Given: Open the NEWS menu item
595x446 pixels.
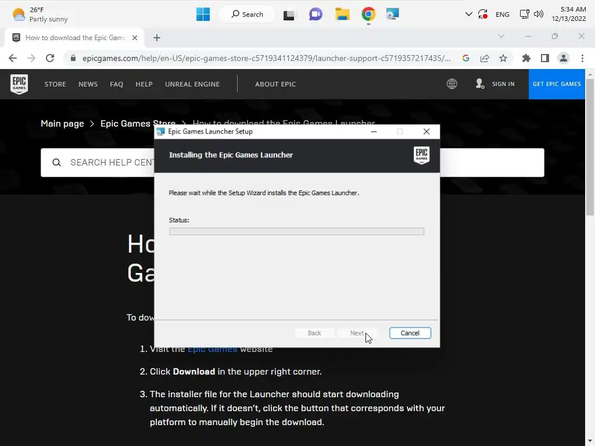Looking at the screenshot, I should point(88,84).
